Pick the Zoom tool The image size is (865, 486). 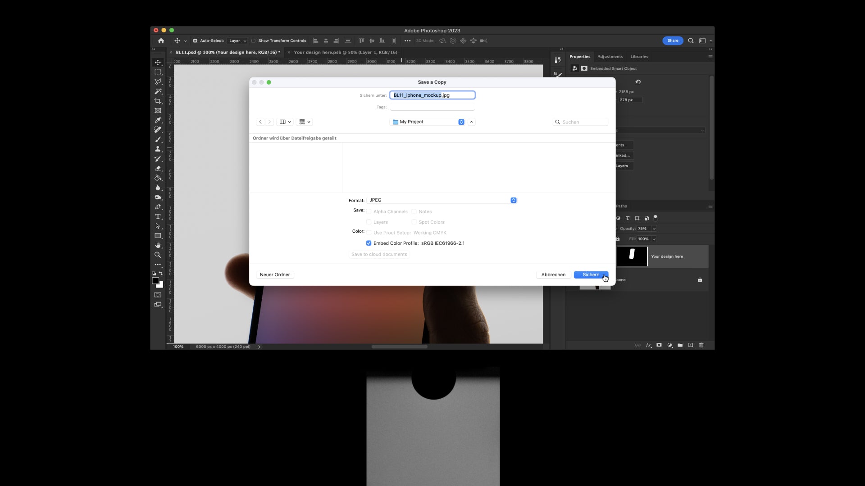tap(158, 255)
